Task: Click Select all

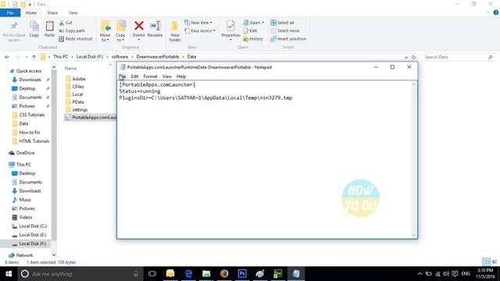Action: pos(282,23)
